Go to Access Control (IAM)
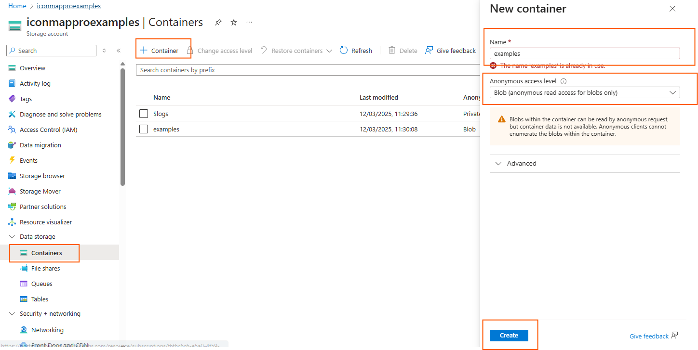The image size is (698, 350). [48, 130]
